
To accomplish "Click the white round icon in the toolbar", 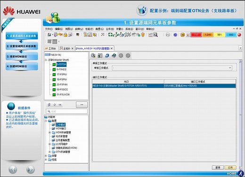I will tap(168, 35).
